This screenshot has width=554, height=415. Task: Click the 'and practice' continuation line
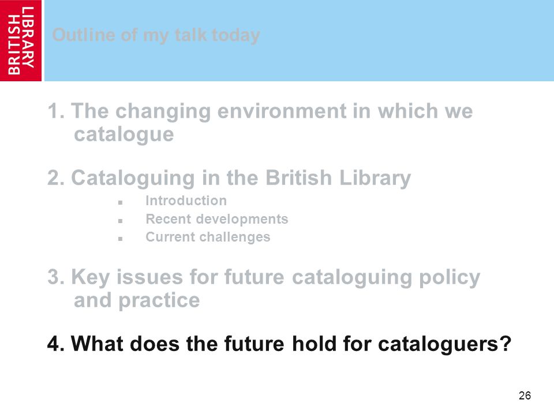pos(137,300)
